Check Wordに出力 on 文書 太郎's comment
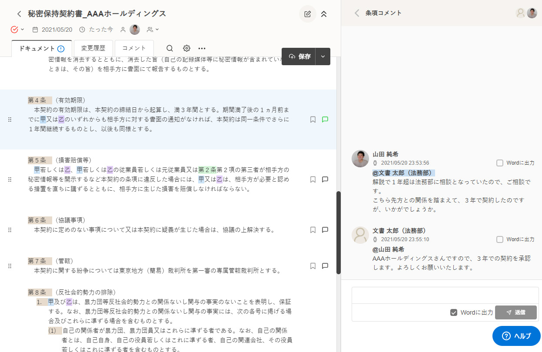 [500, 239]
